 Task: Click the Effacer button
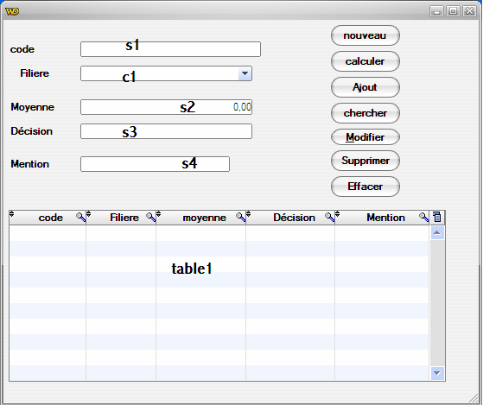[x=365, y=187]
